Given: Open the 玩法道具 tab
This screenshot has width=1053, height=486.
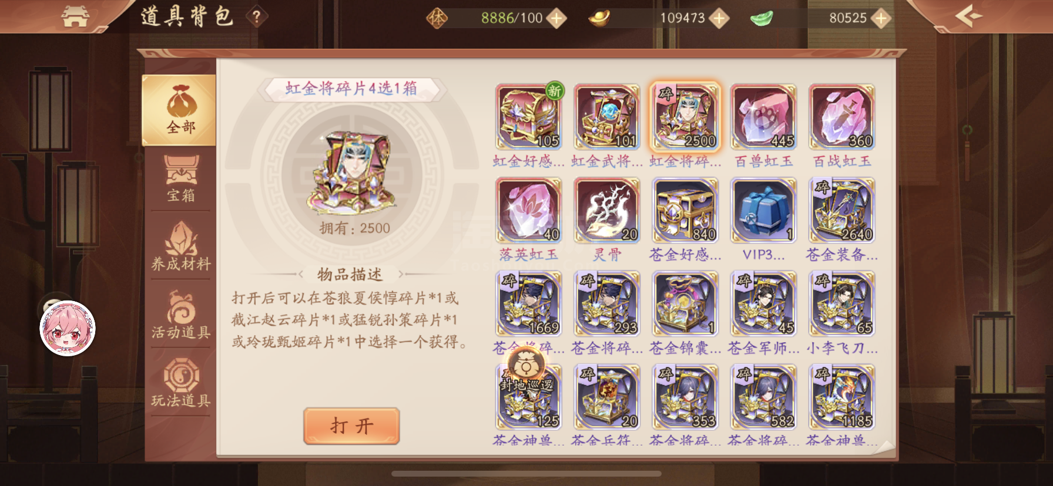Looking at the screenshot, I should [x=181, y=384].
